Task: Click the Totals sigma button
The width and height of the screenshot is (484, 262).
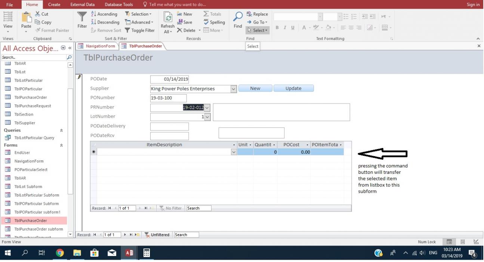Action: coord(212,14)
